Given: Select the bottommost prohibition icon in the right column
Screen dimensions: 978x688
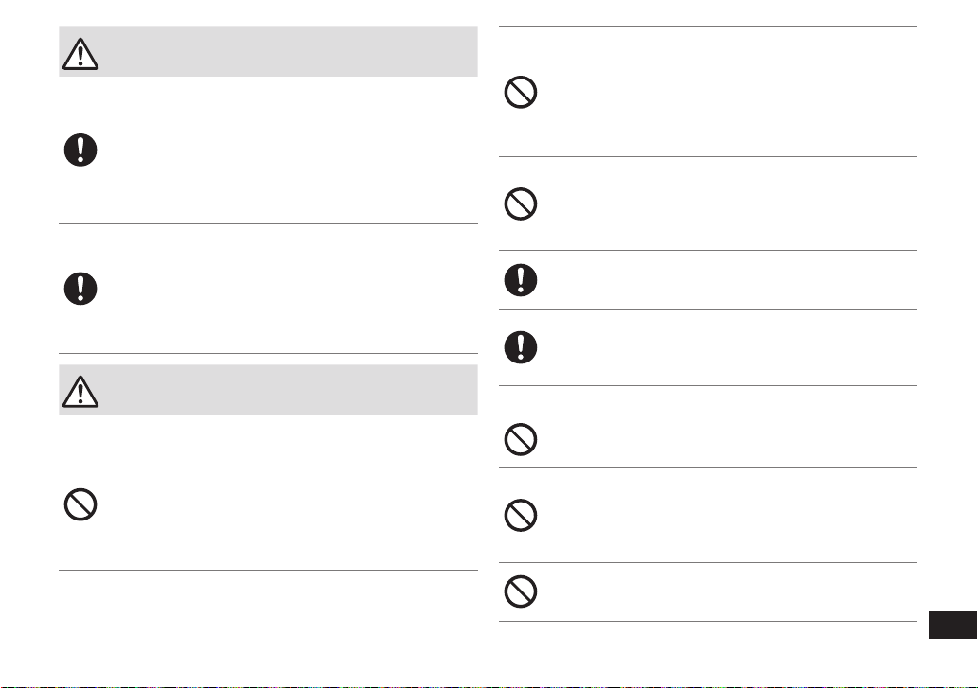Looking at the screenshot, I should [x=520, y=591].
